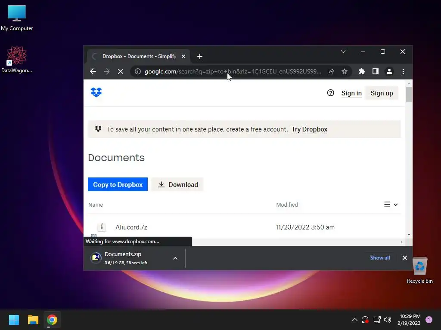This screenshot has width=441, height=330.
Task: Click Copy to Dropbox button
Action: (118, 184)
